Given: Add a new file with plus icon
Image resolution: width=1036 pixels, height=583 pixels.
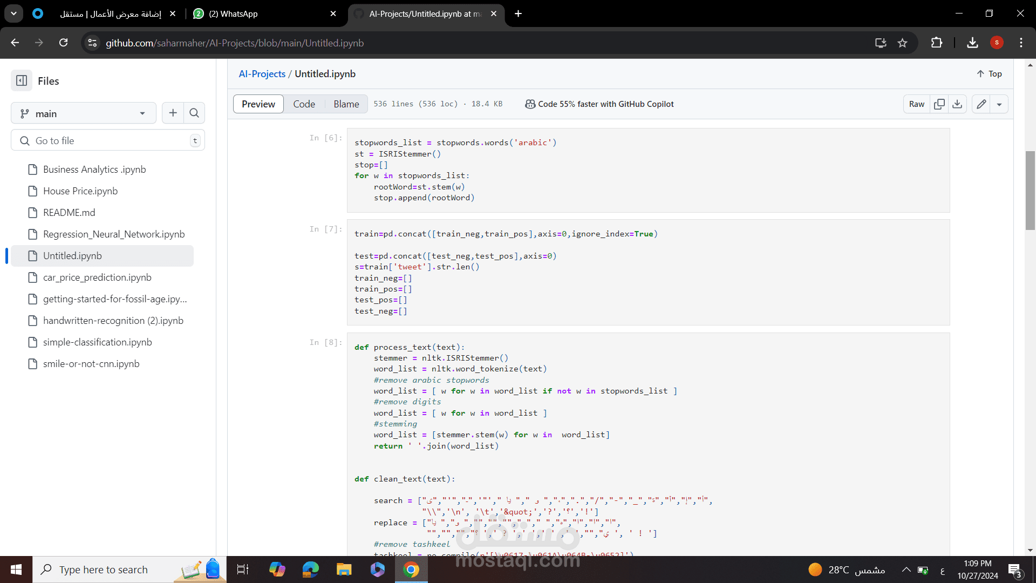Looking at the screenshot, I should click(x=173, y=113).
